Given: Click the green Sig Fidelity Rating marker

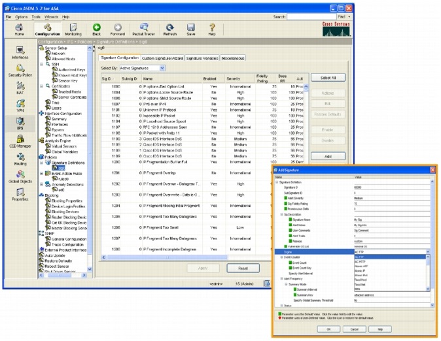Looking at the screenshot, I should point(285,203).
